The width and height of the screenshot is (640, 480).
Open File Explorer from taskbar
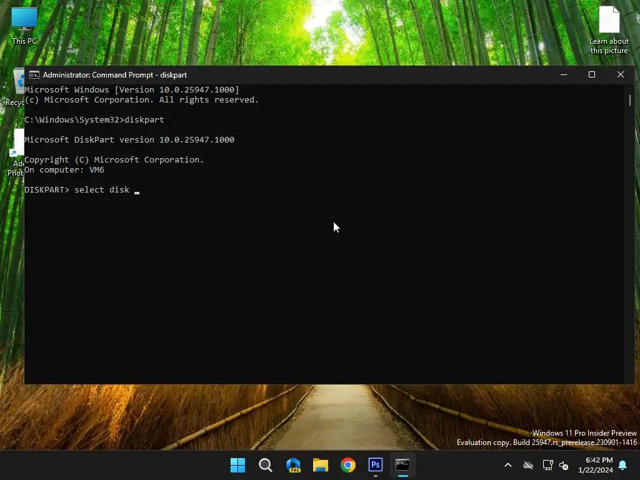pos(321,465)
